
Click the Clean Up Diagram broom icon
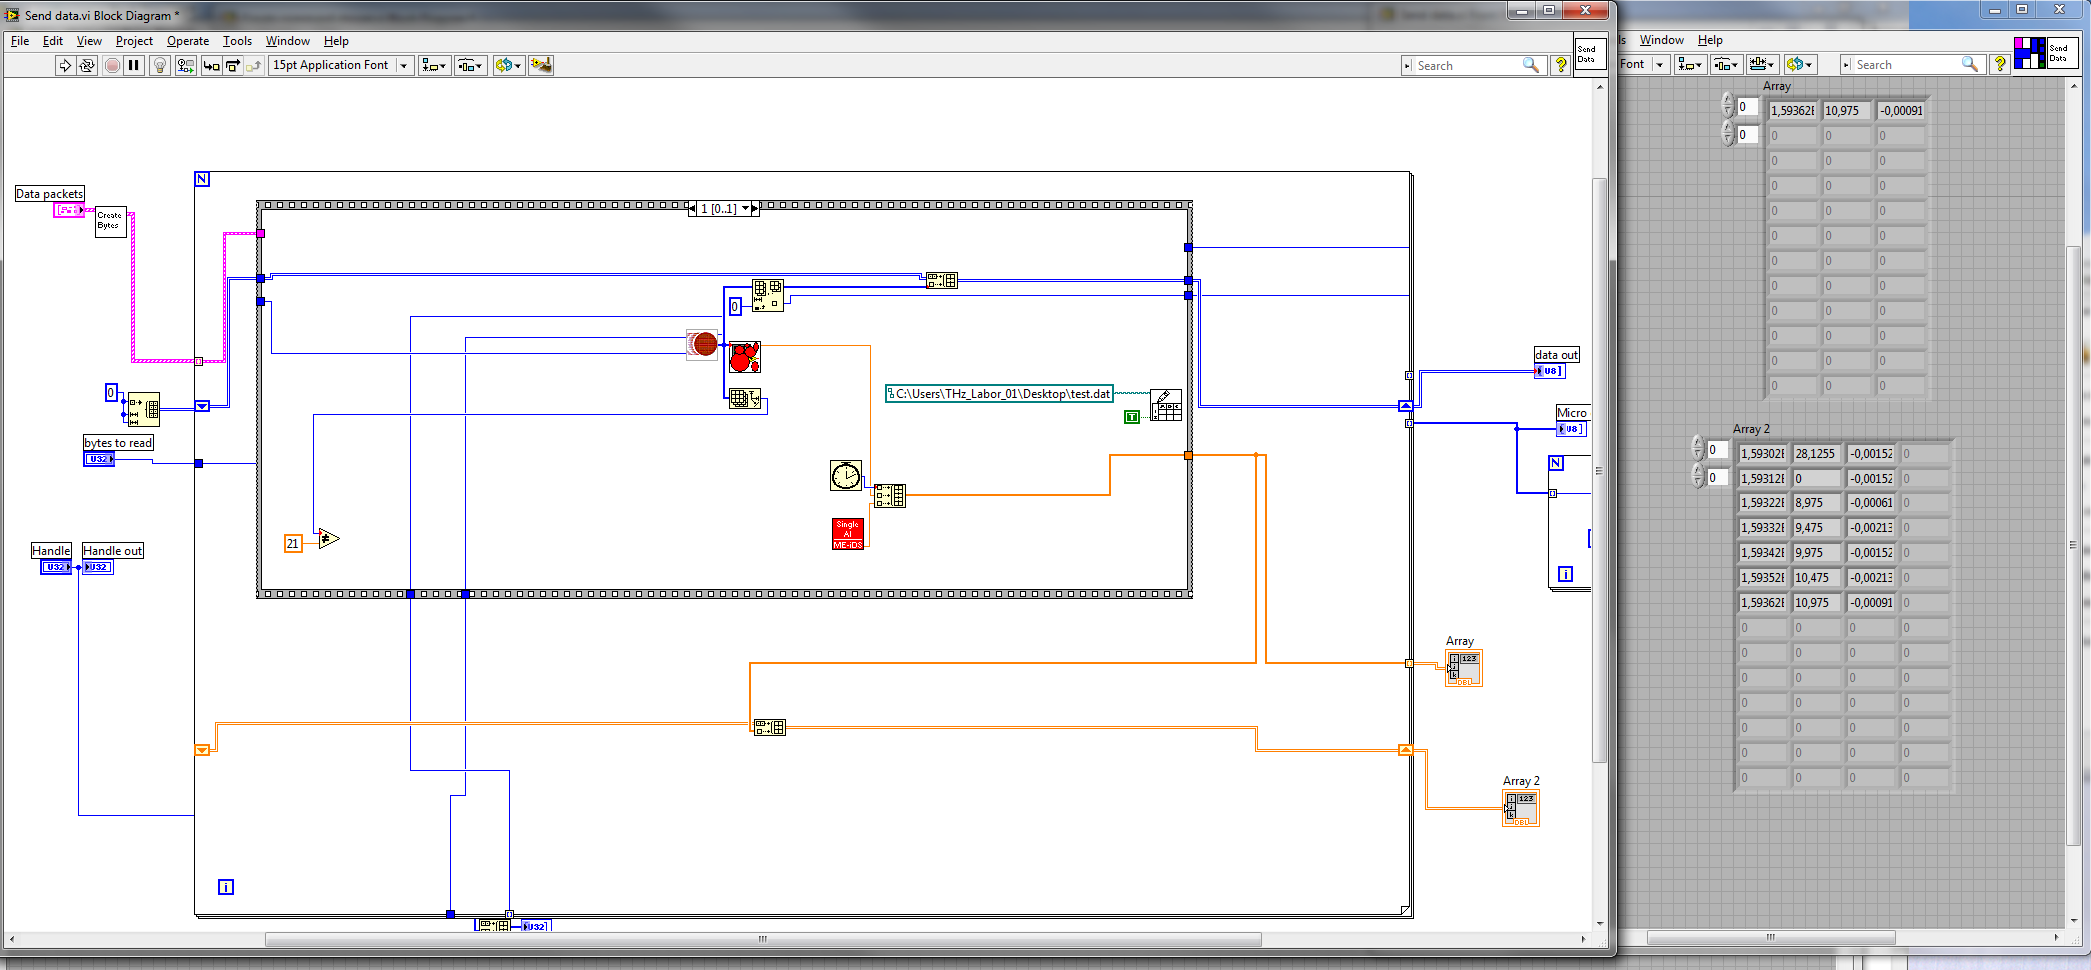click(x=541, y=65)
